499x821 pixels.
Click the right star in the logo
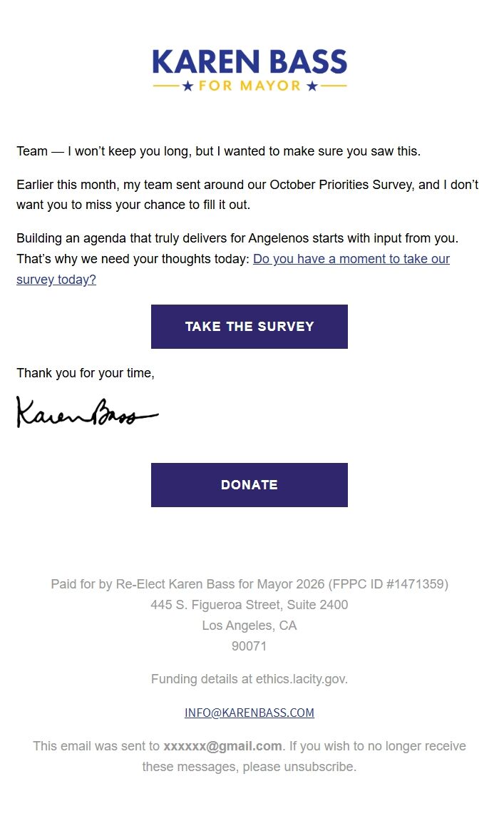pos(312,86)
